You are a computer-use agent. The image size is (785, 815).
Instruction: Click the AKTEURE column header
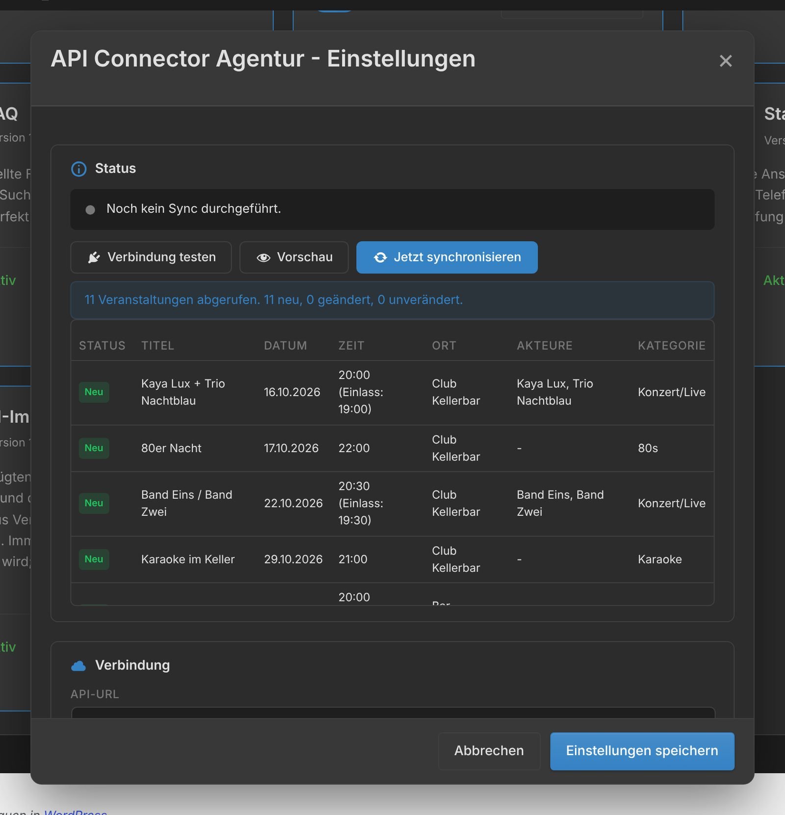point(545,346)
